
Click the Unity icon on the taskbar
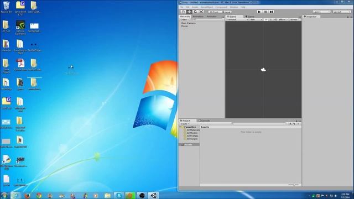click(x=154, y=196)
